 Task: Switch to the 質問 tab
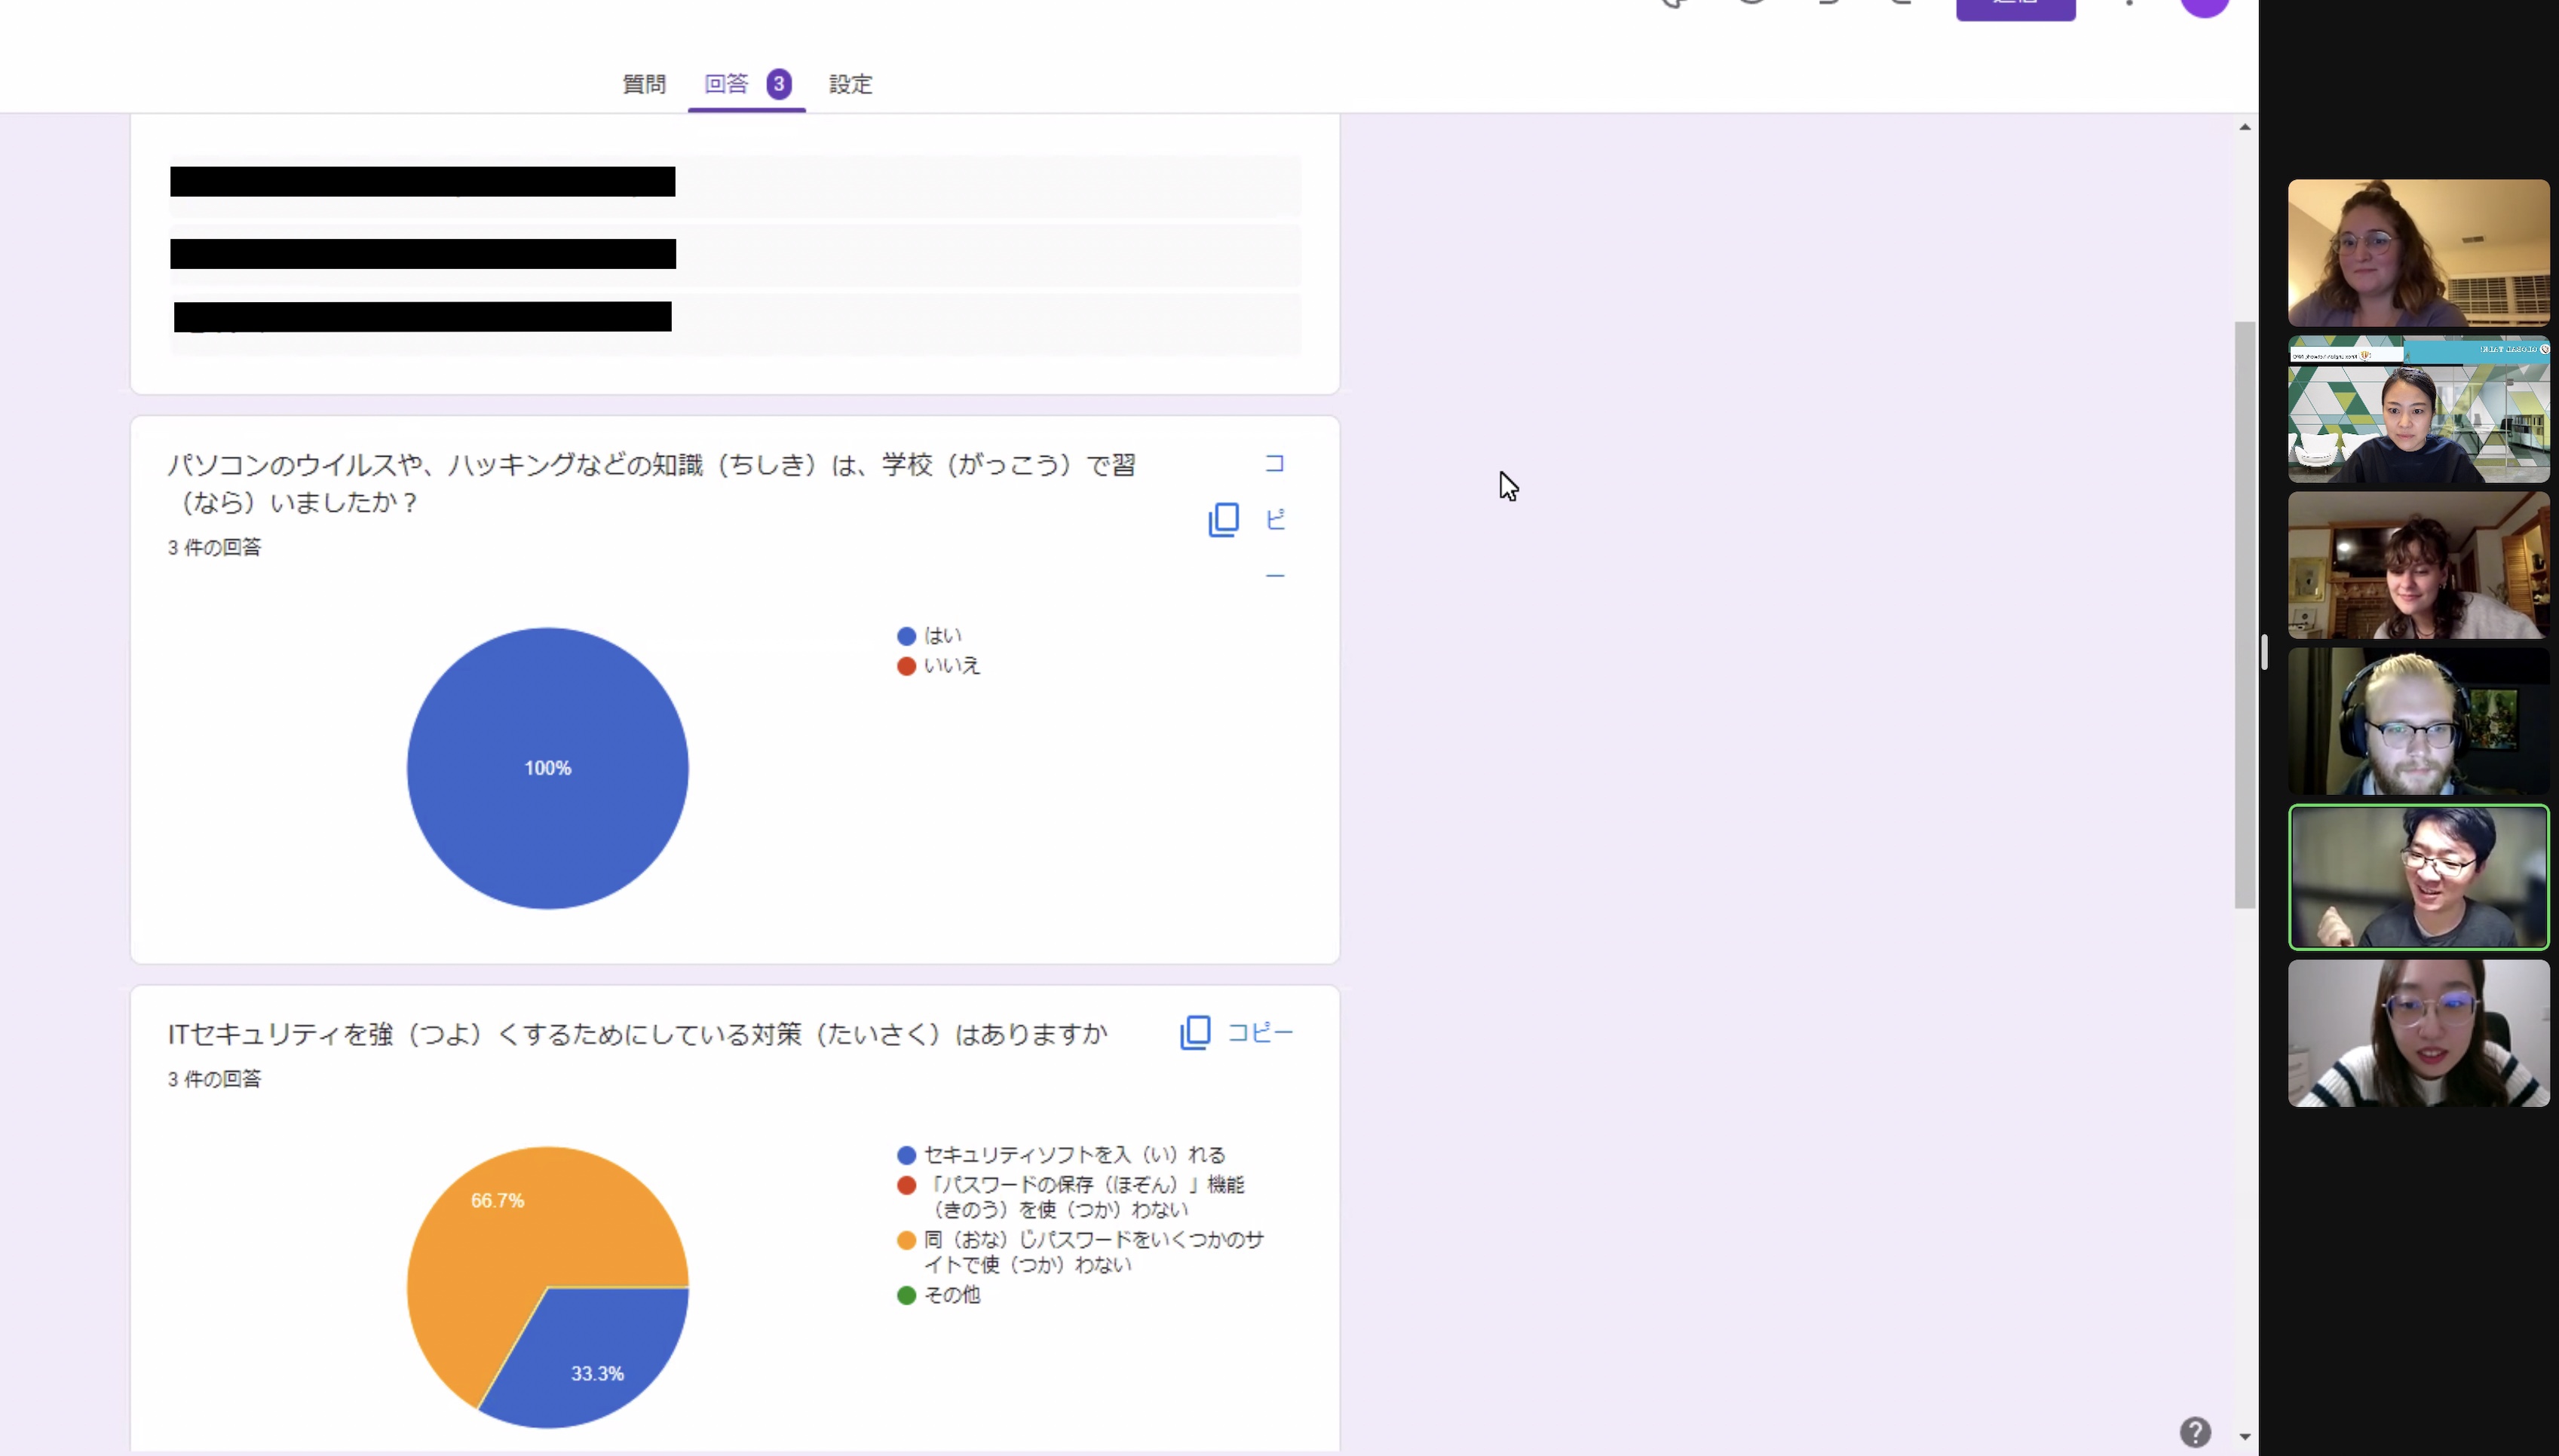(x=644, y=84)
